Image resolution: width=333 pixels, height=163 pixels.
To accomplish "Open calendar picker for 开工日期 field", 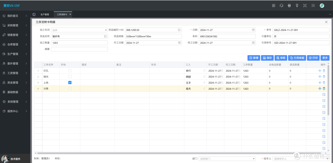I will point(179,43).
